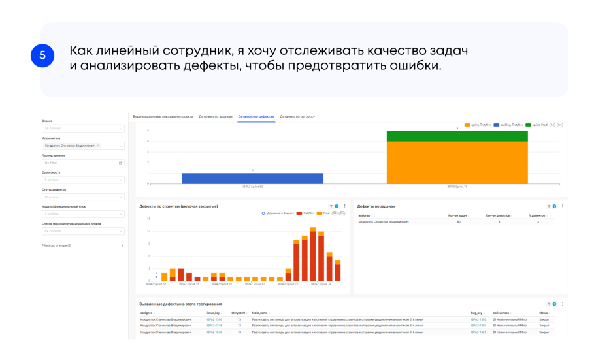Open the filter icon on Дефекты по спринтам panel

tap(331, 206)
